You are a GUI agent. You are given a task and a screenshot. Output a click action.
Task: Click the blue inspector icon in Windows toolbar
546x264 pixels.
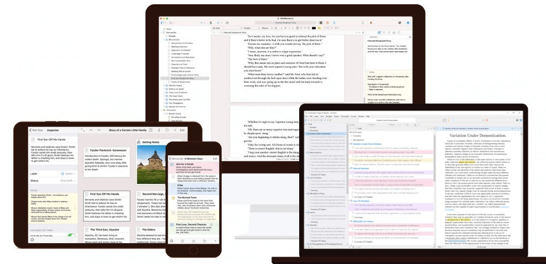520,121
